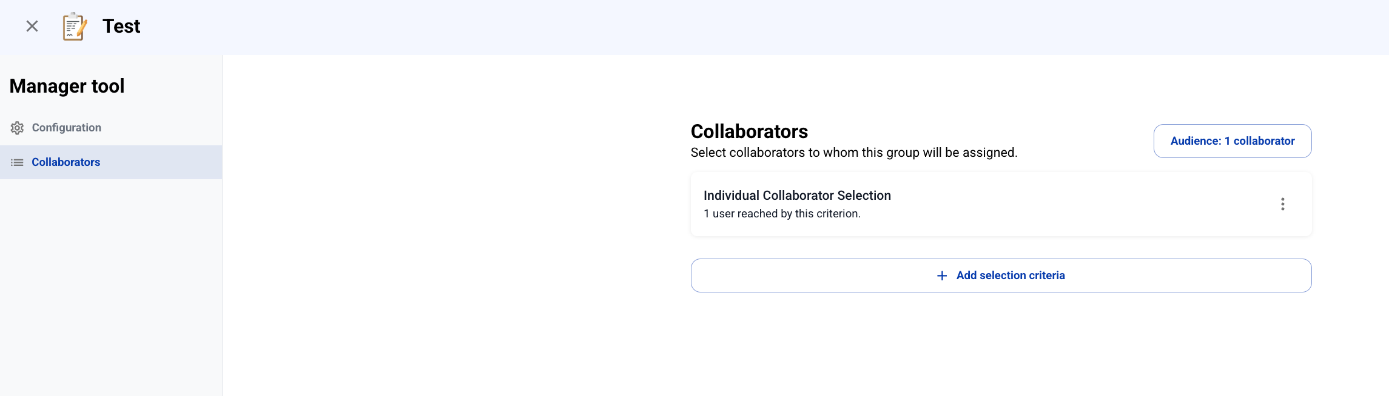
Task: Open the Individual Collaborator Selection card
Action: point(1001,204)
